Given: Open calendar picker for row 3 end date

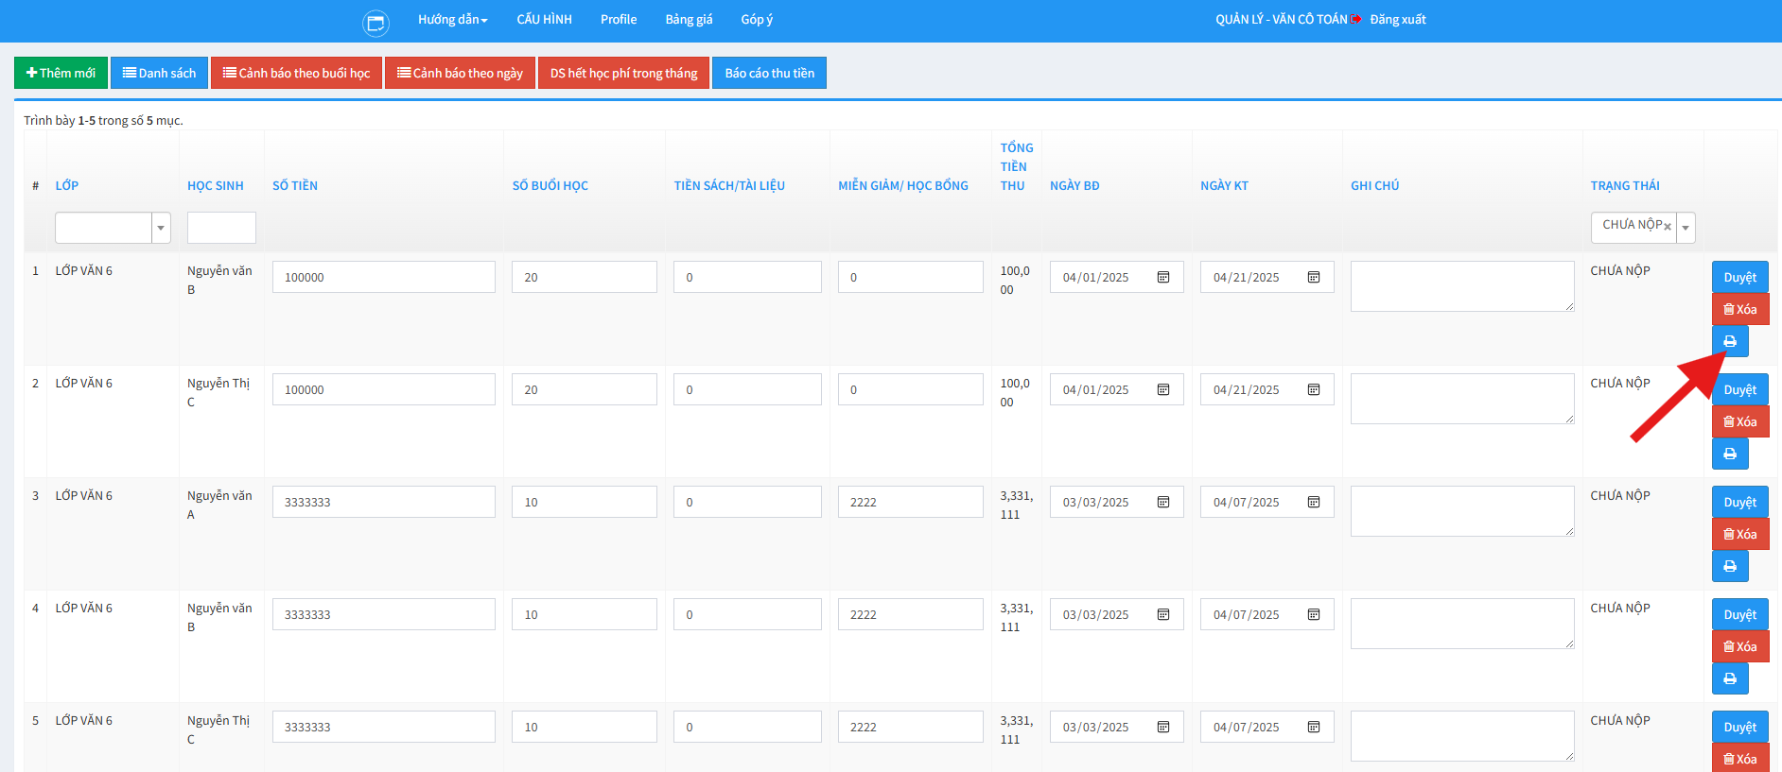Looking at the screenshot, I should click(x=1314, y=502).
